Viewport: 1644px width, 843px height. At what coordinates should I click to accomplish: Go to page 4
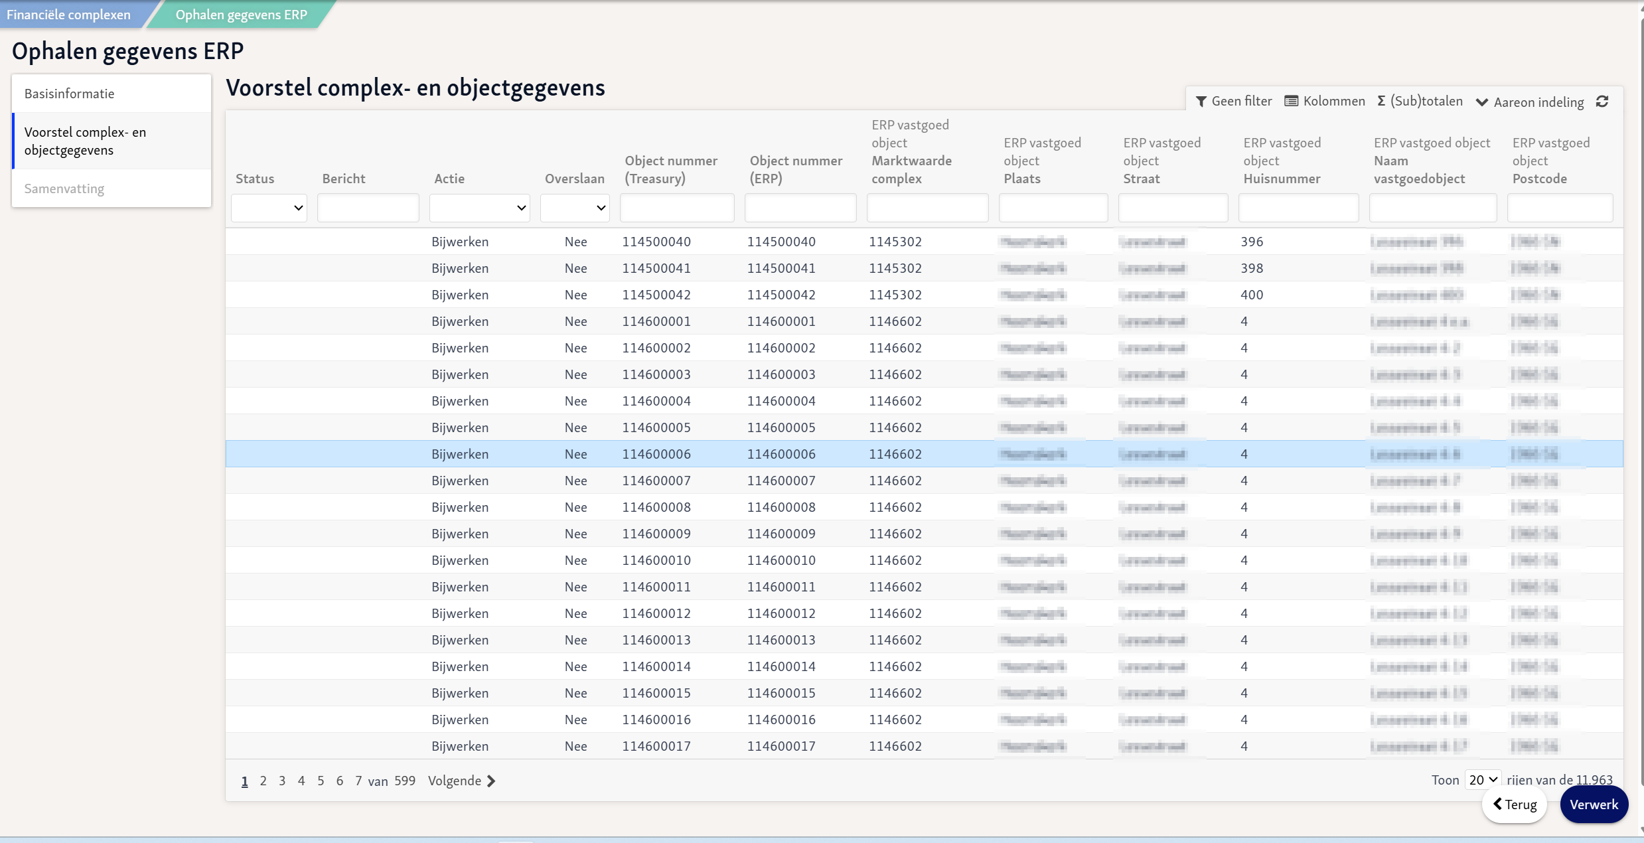coord(301,781)
